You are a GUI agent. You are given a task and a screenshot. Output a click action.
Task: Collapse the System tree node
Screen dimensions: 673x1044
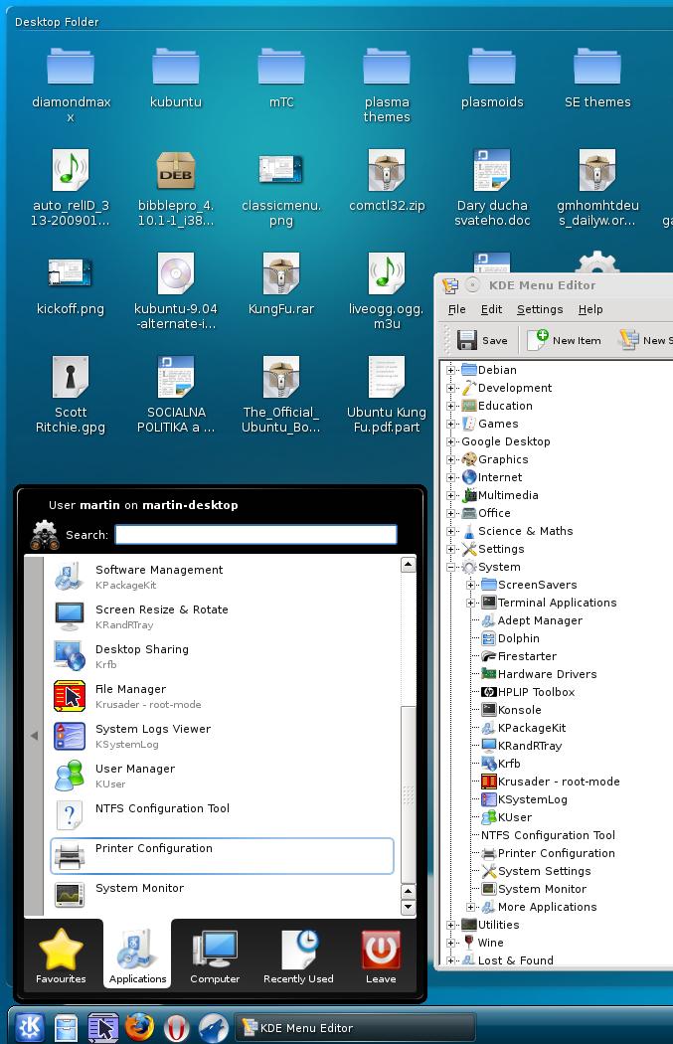pos(451,567)
